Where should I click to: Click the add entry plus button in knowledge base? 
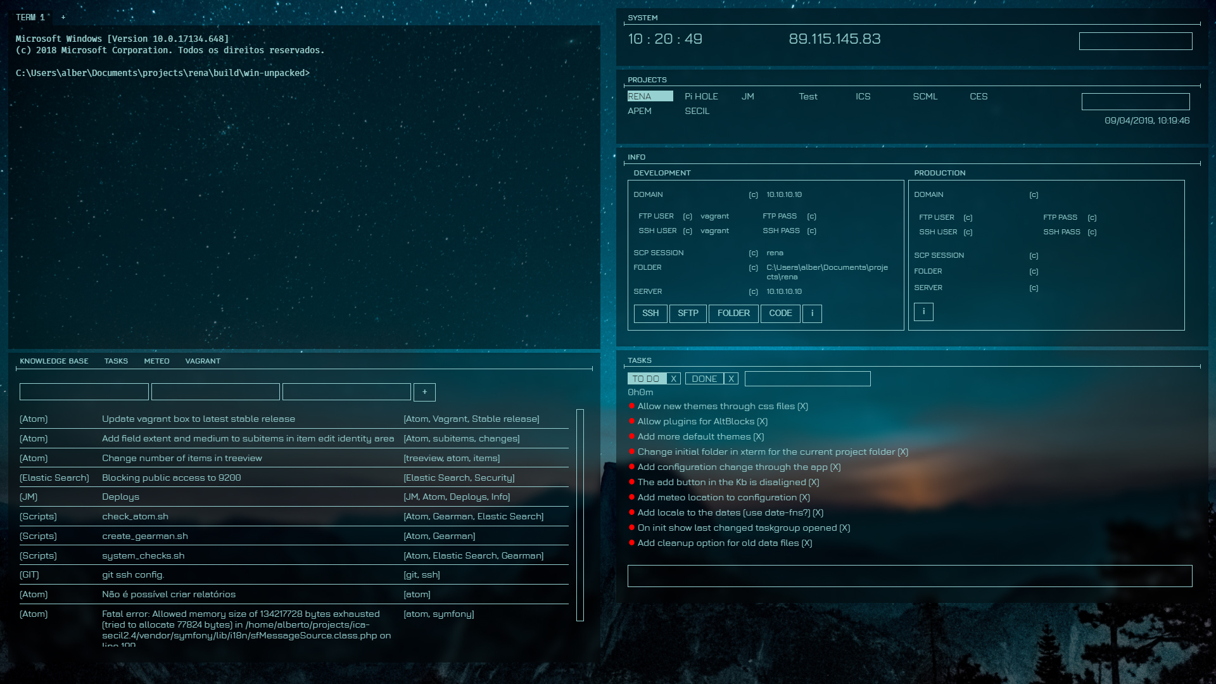(x=424, y=392)
